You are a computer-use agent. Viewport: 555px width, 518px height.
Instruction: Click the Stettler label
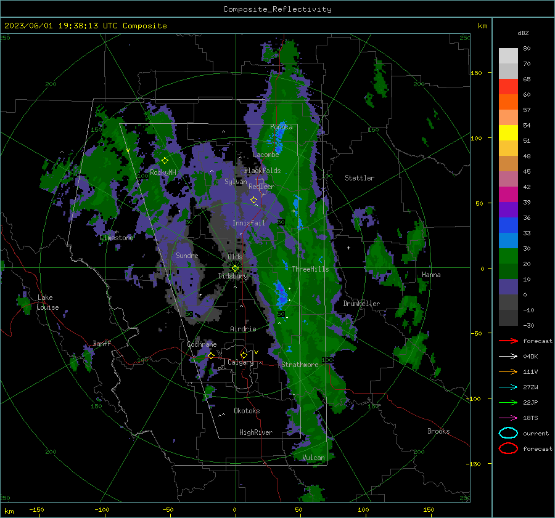[360, 178]
